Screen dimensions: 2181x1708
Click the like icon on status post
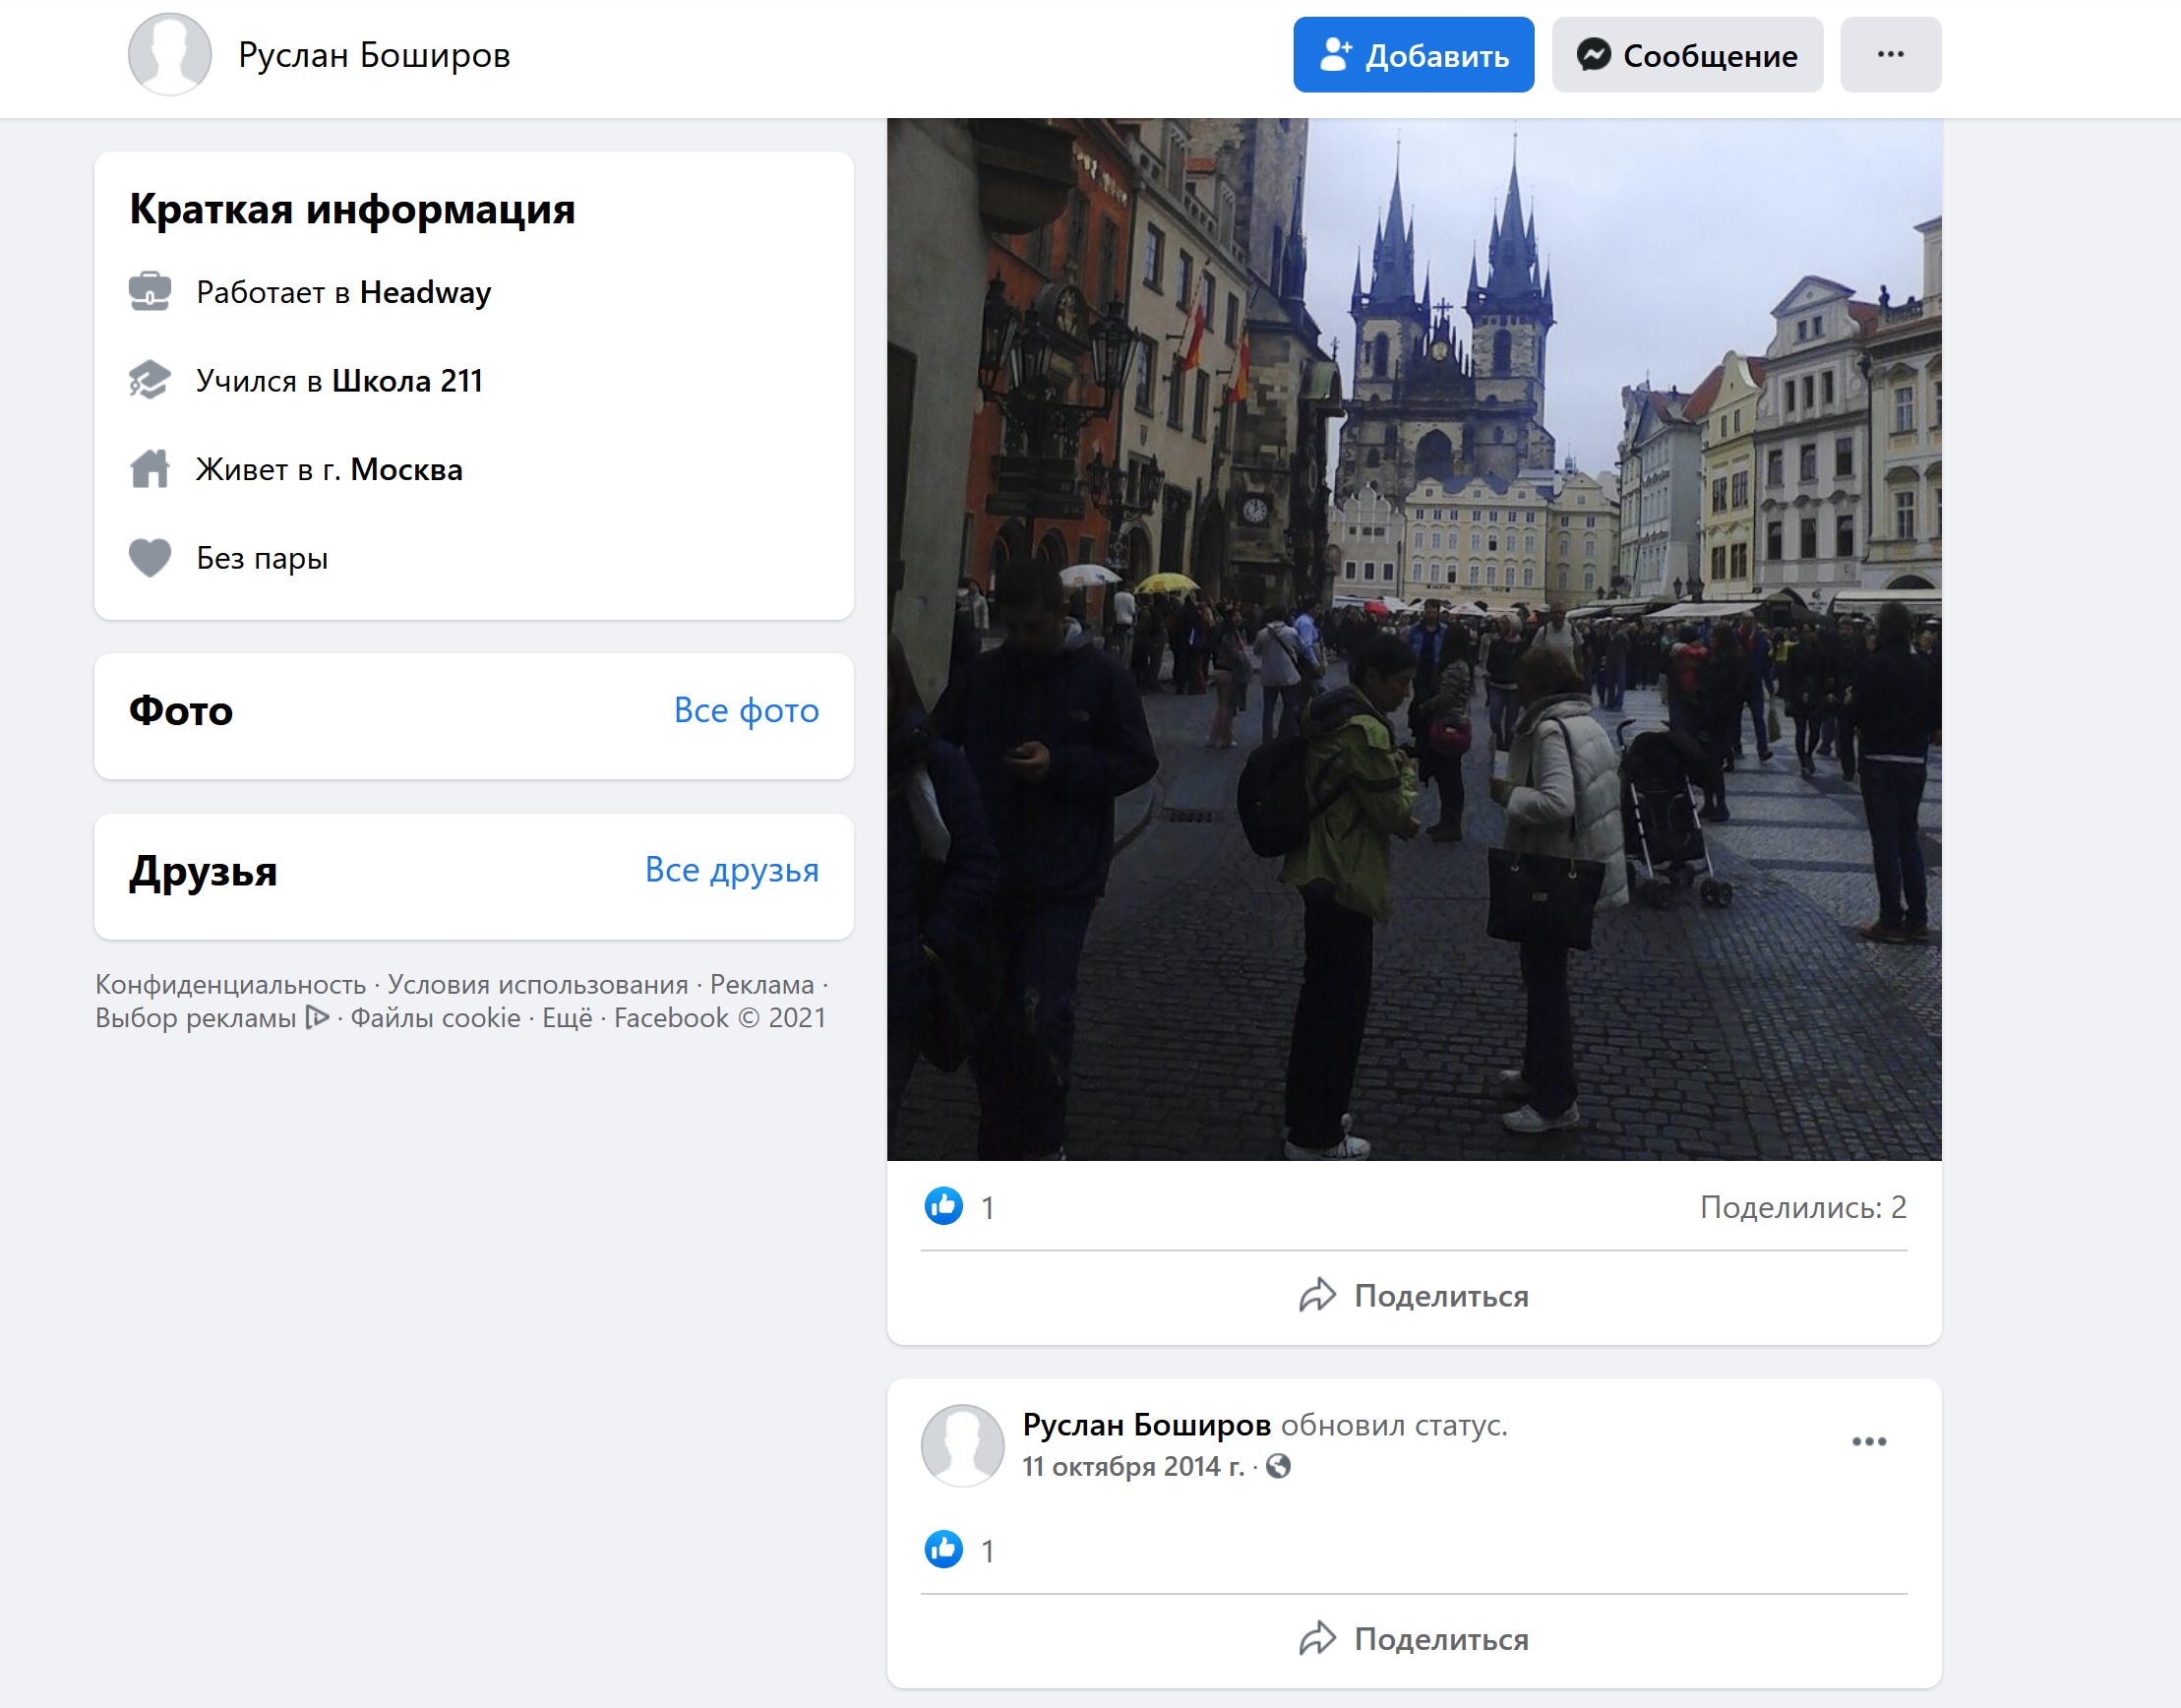pos(943,1549)
